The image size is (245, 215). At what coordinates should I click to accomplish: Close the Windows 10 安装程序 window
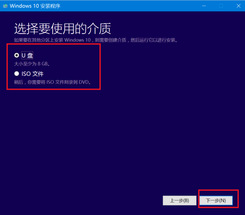(238, 6)
